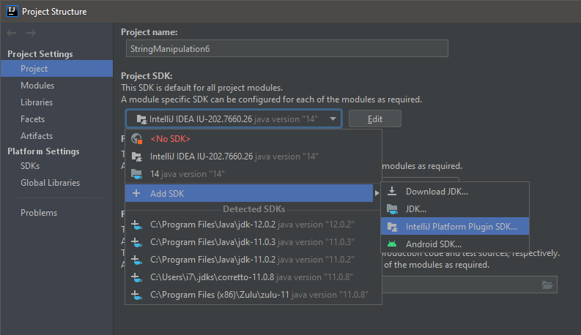This screenshot has height=335, width=581.
Task: Click the add-JDK icon for zulu-11
Action: tap(137, 295)
